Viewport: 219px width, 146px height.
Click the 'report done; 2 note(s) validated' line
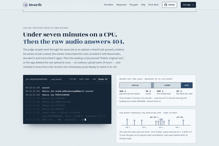point(53,113)
